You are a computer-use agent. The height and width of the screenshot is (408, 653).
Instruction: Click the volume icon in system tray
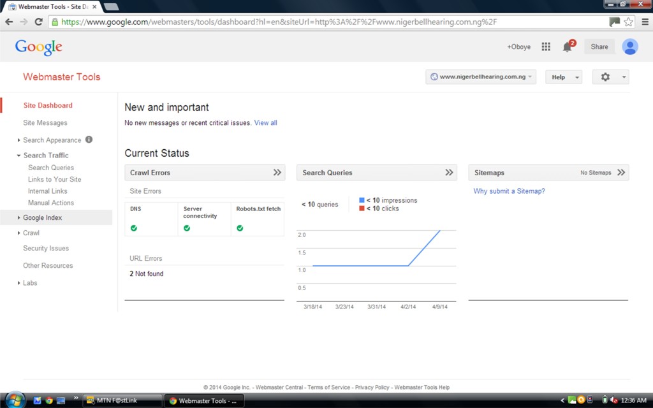(x=614, y=400)
